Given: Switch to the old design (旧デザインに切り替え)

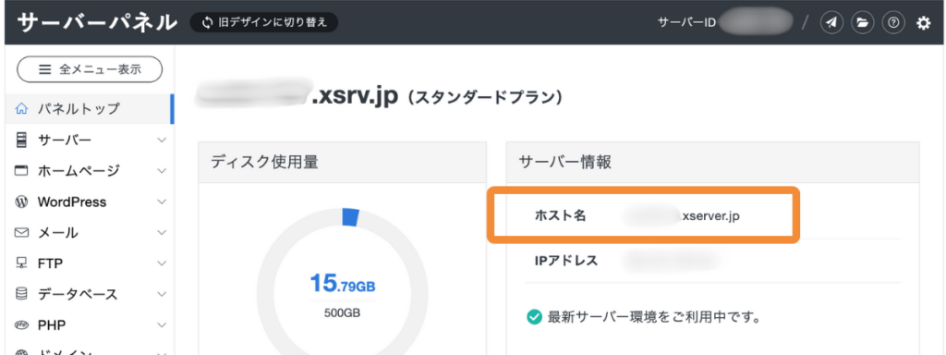Looking at the screenshot, I should (263, 23).
